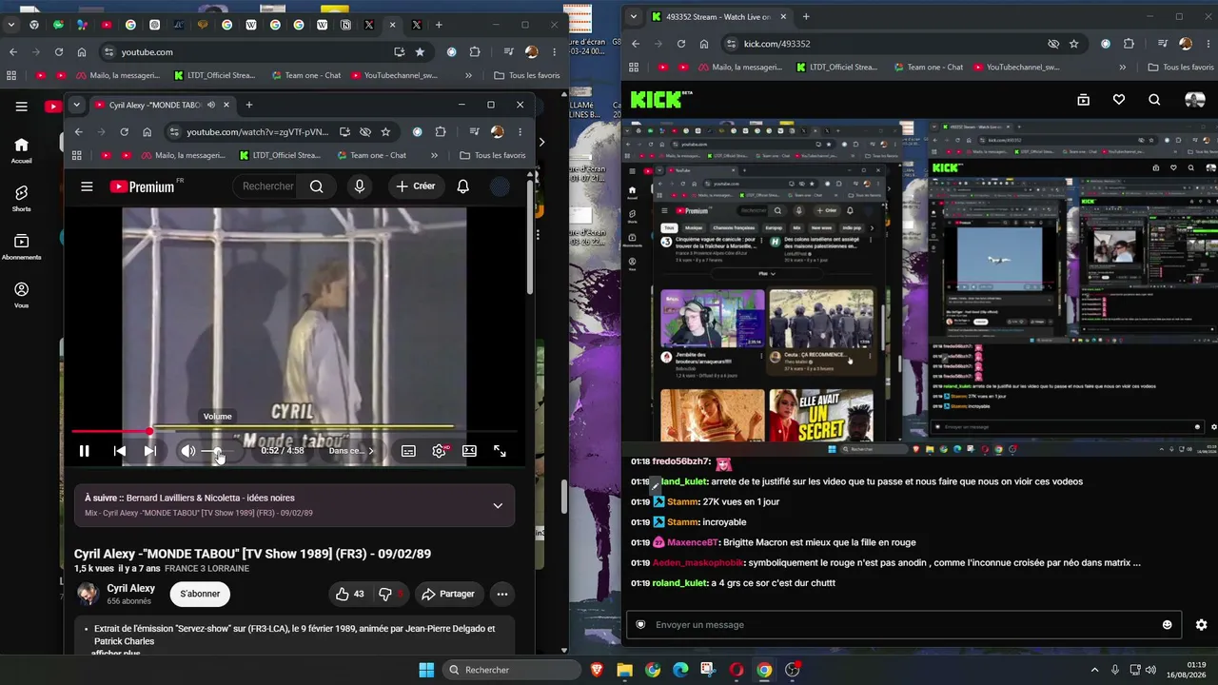Open video player settings gear
The width and height of the screenshot is (1218, 685).
(x=439, y=451)
